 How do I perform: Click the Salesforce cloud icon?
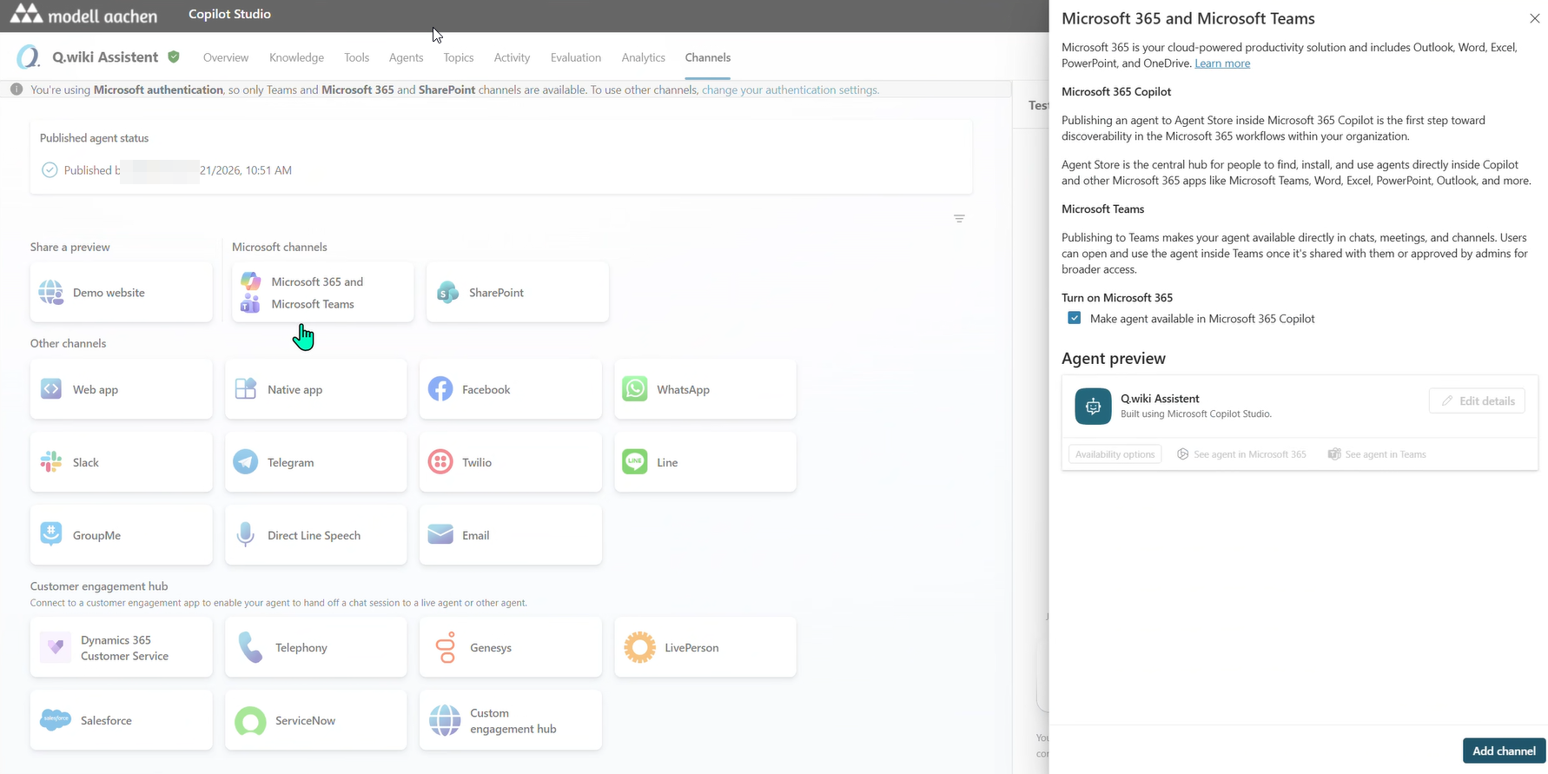56,720
